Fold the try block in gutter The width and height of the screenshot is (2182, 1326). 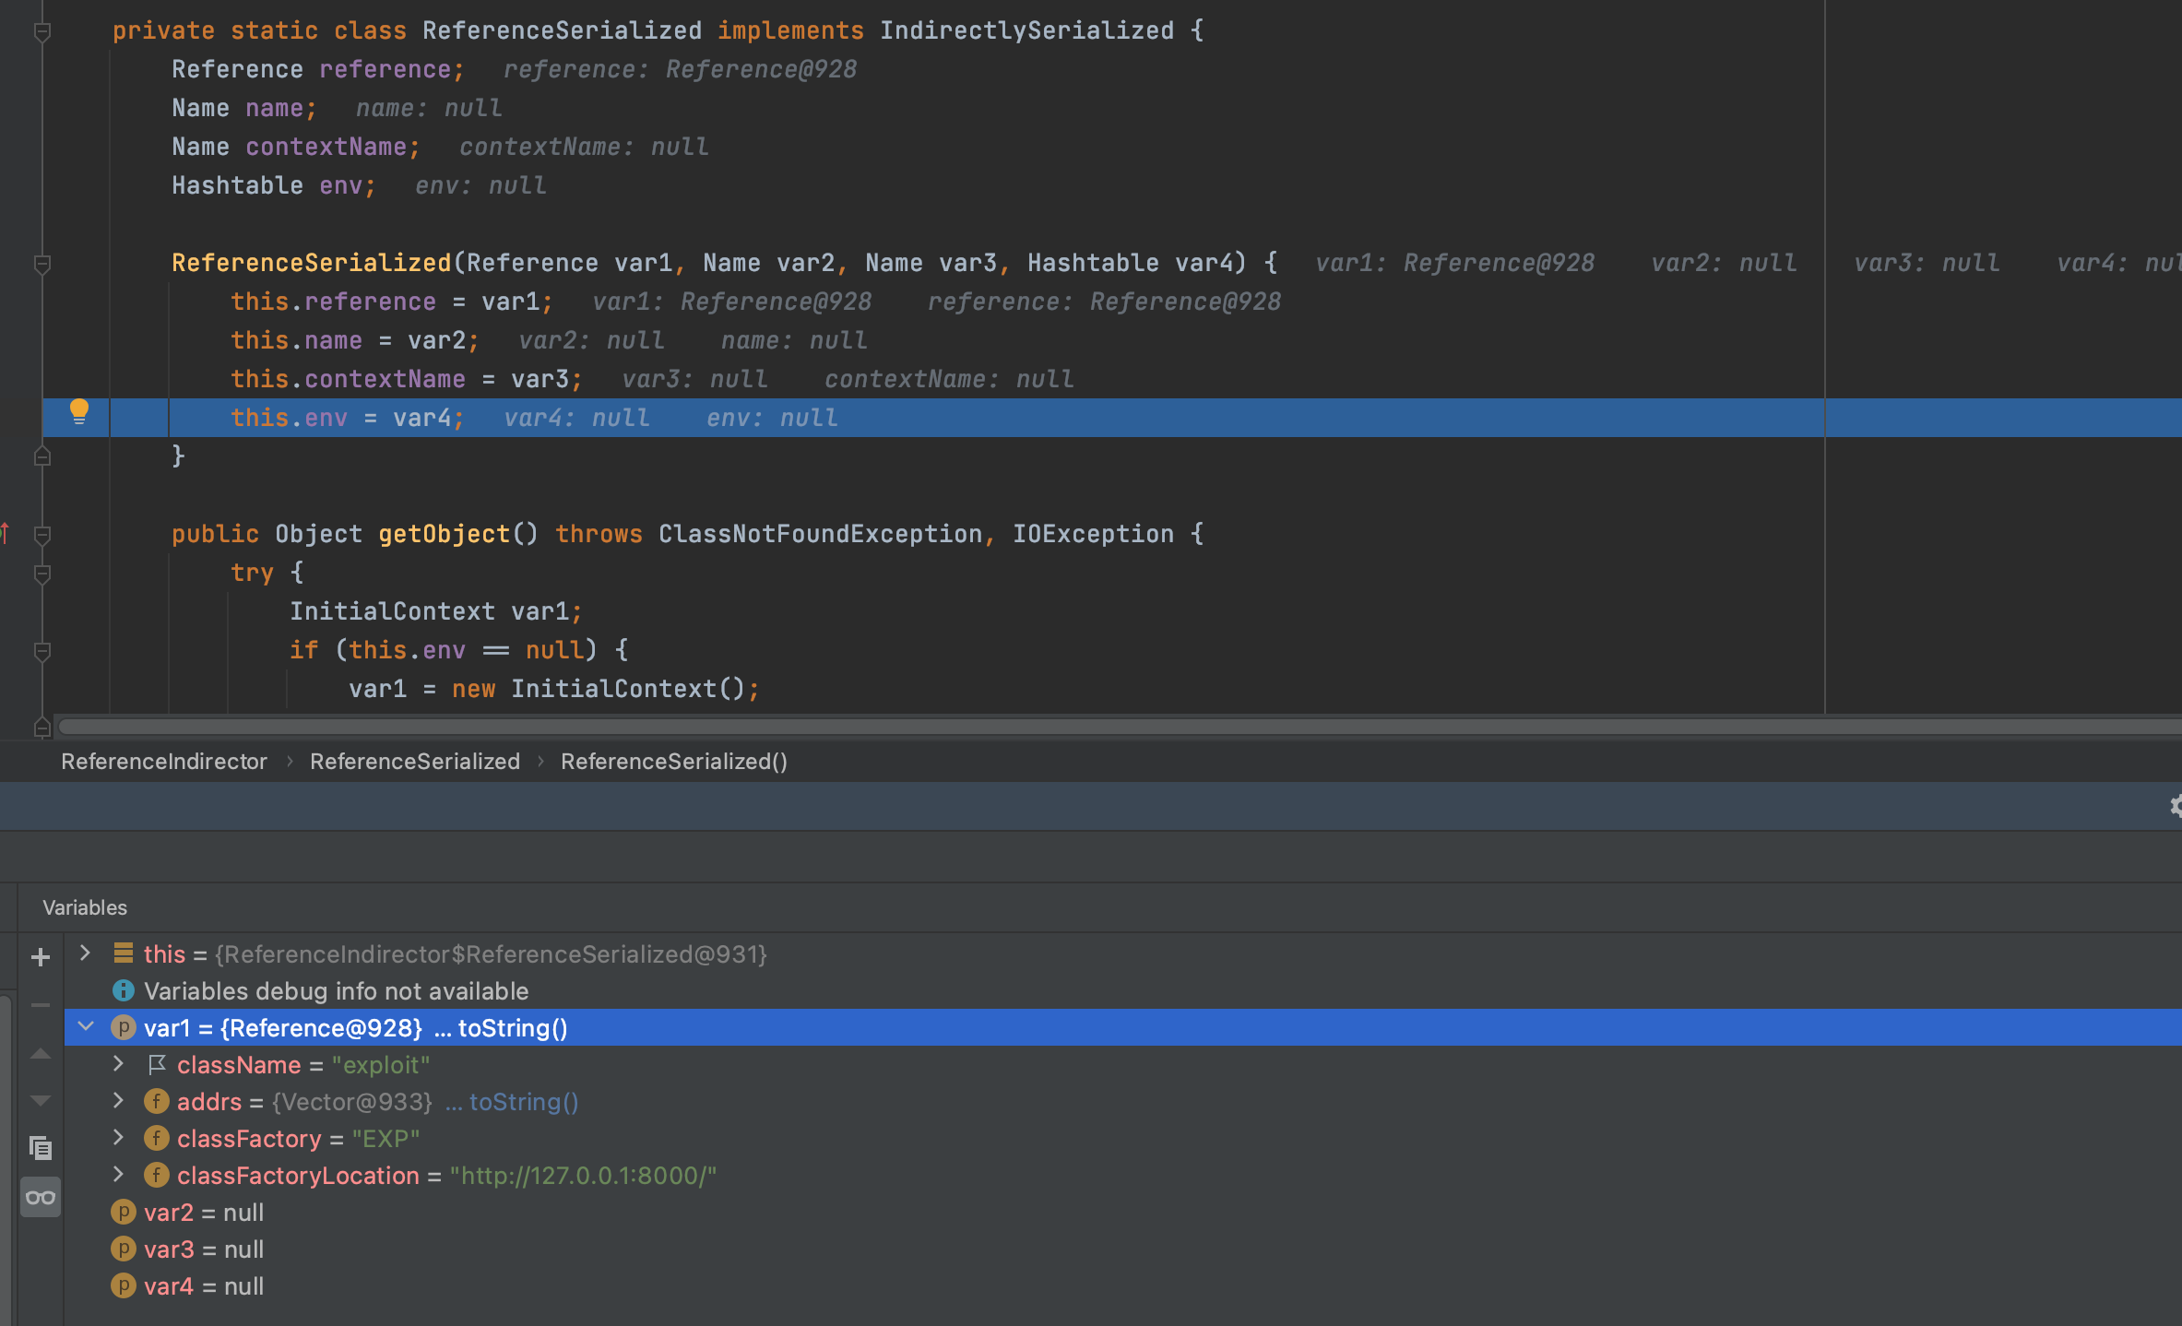(x=42, y=574)
